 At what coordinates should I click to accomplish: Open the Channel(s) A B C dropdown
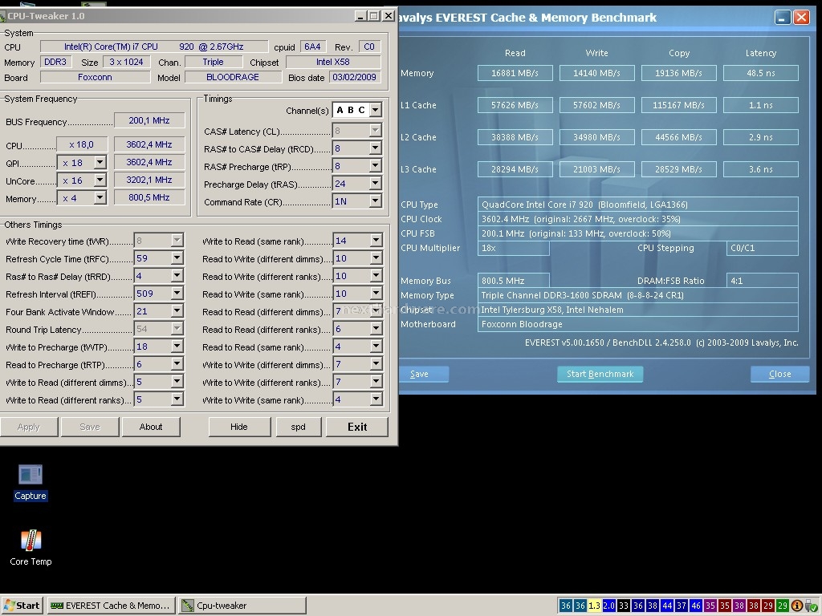point(376,110)
